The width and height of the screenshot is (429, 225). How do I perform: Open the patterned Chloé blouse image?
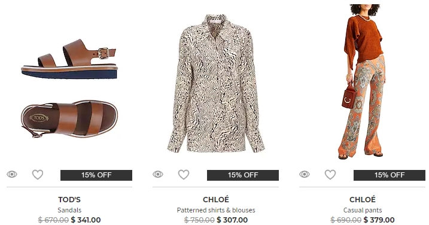point(216,84)
